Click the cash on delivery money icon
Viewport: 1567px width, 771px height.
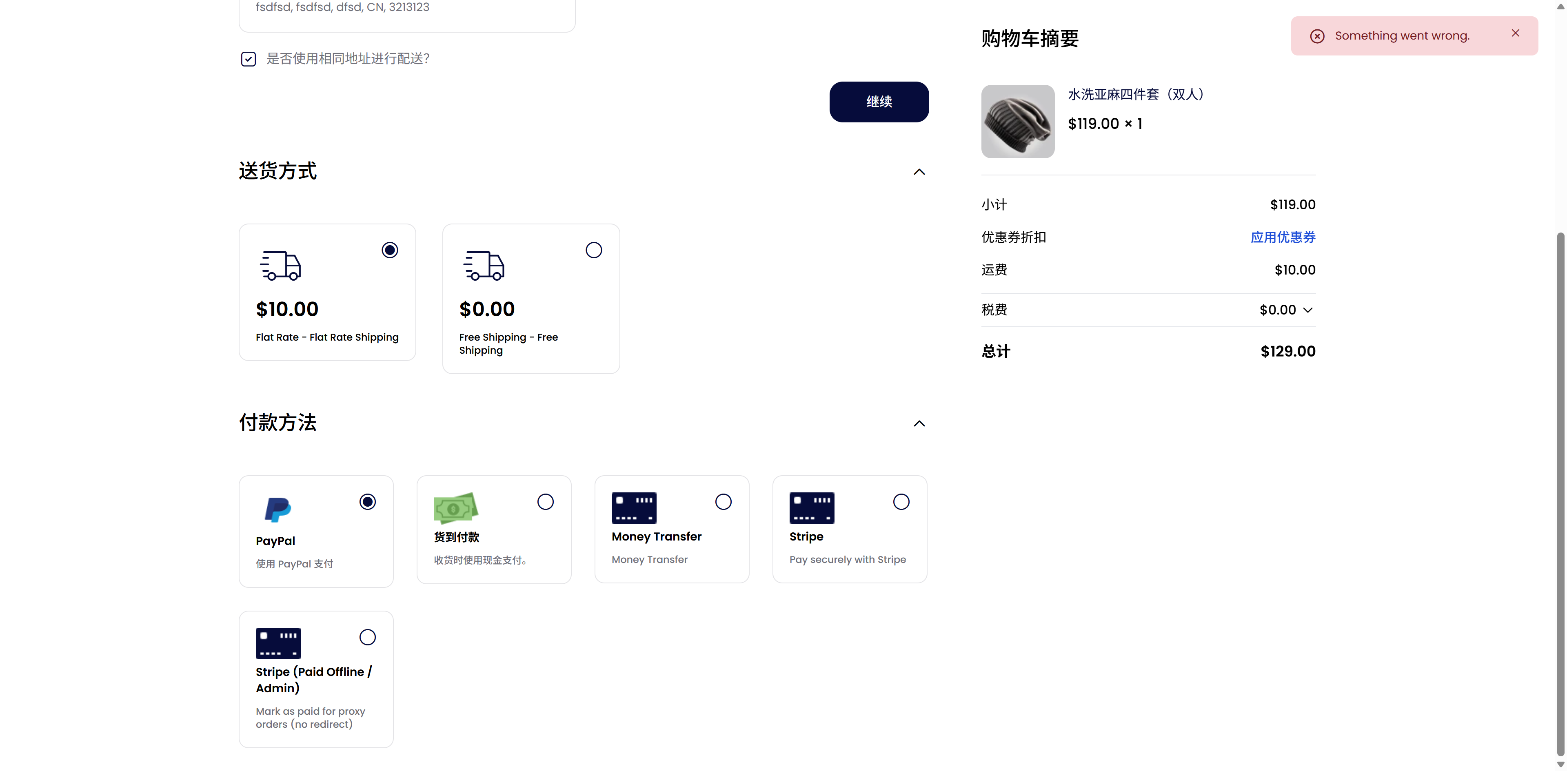tap(456, 508)
